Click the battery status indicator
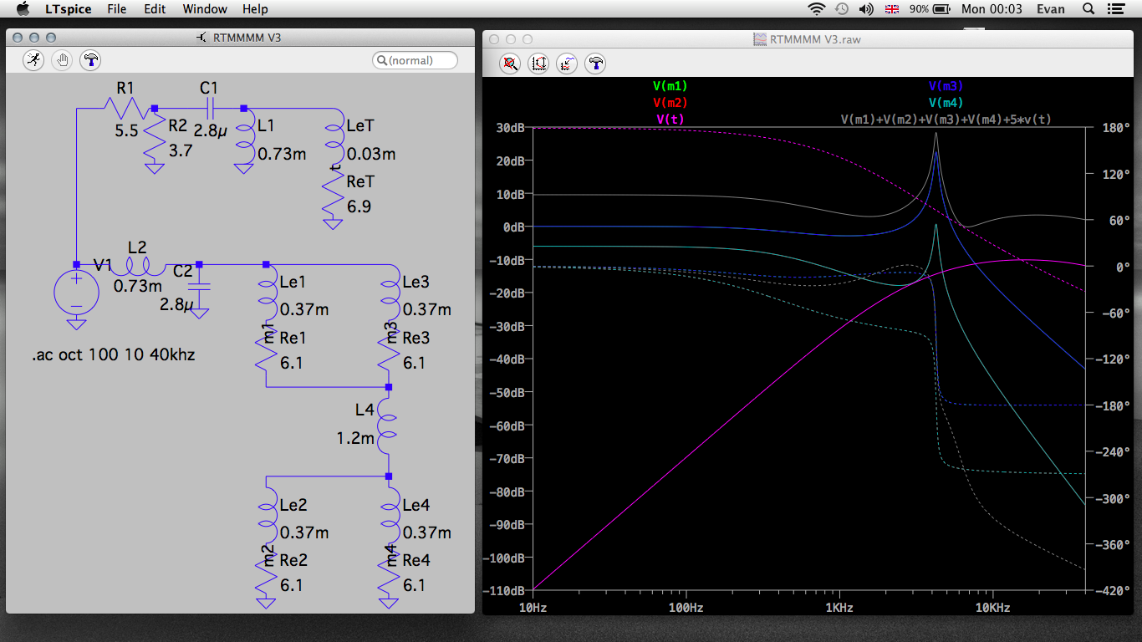Screen dimensions: 1142x642 930,9
